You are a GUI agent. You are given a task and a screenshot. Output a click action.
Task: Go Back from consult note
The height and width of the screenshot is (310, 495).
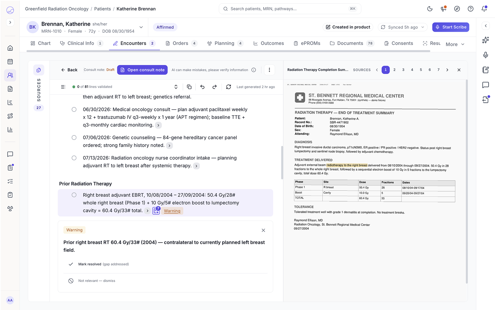[x=69, y=70]
